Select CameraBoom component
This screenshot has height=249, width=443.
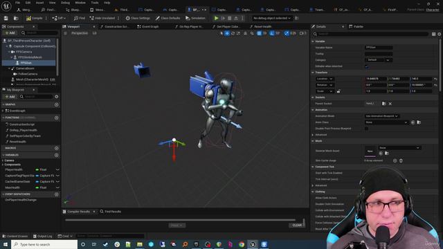25,68
